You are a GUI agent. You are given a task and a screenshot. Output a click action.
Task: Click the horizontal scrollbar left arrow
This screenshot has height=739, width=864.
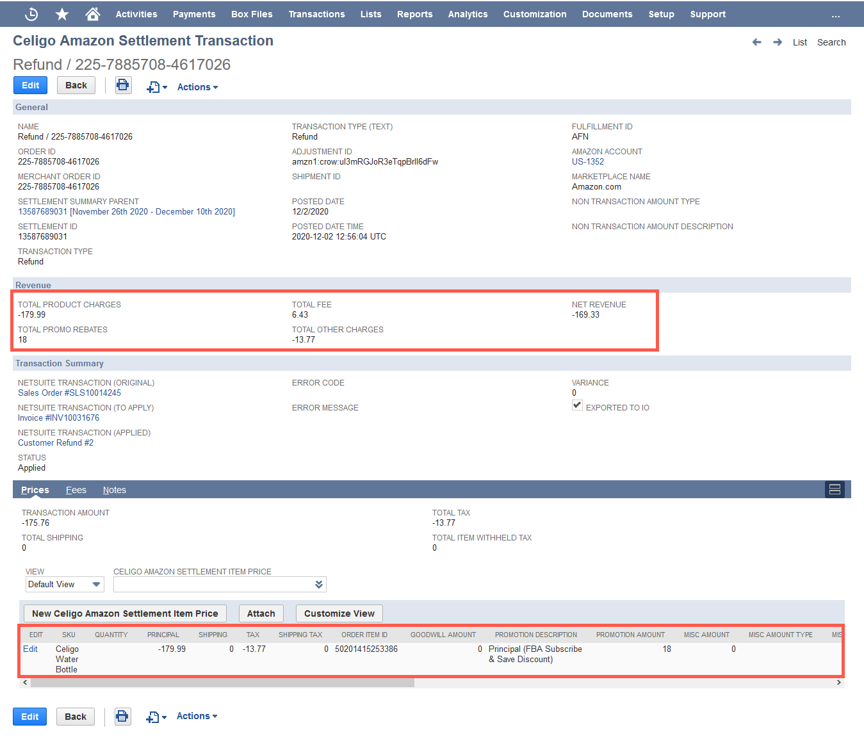25,683
